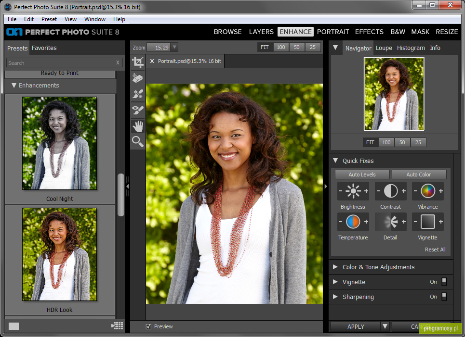
Task: Set Navigator zoom to 100
Action: (386, 142)
